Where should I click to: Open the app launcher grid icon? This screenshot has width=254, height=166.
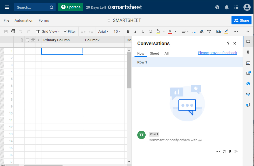pyautogui.click(x=236, y=7)
